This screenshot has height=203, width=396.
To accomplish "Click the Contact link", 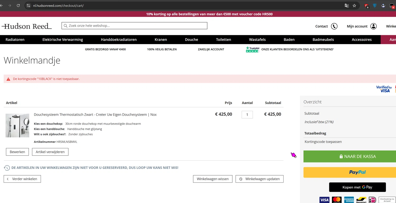I will [322, 26].
